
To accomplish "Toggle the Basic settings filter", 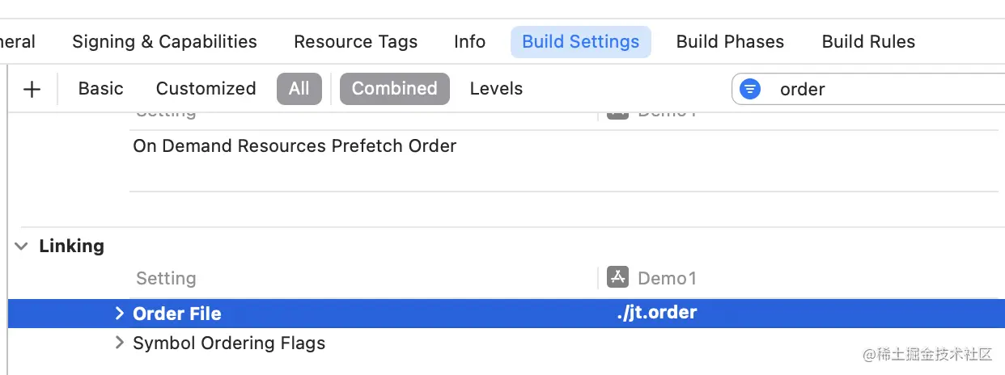I will 101,89.
